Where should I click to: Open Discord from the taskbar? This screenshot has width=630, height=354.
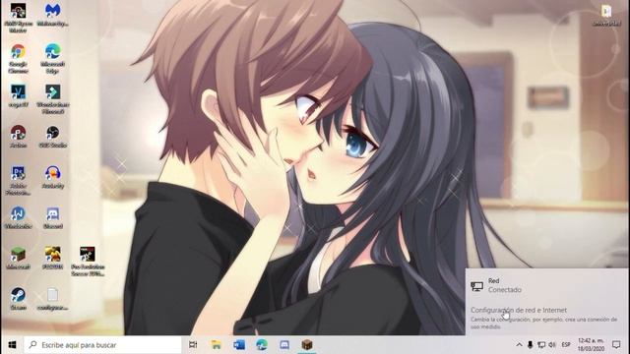(x=284, y=345)
